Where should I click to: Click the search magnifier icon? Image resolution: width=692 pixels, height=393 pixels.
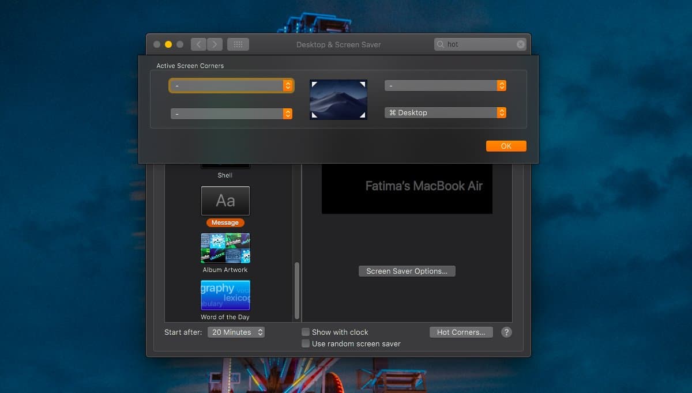pos(441,44)
